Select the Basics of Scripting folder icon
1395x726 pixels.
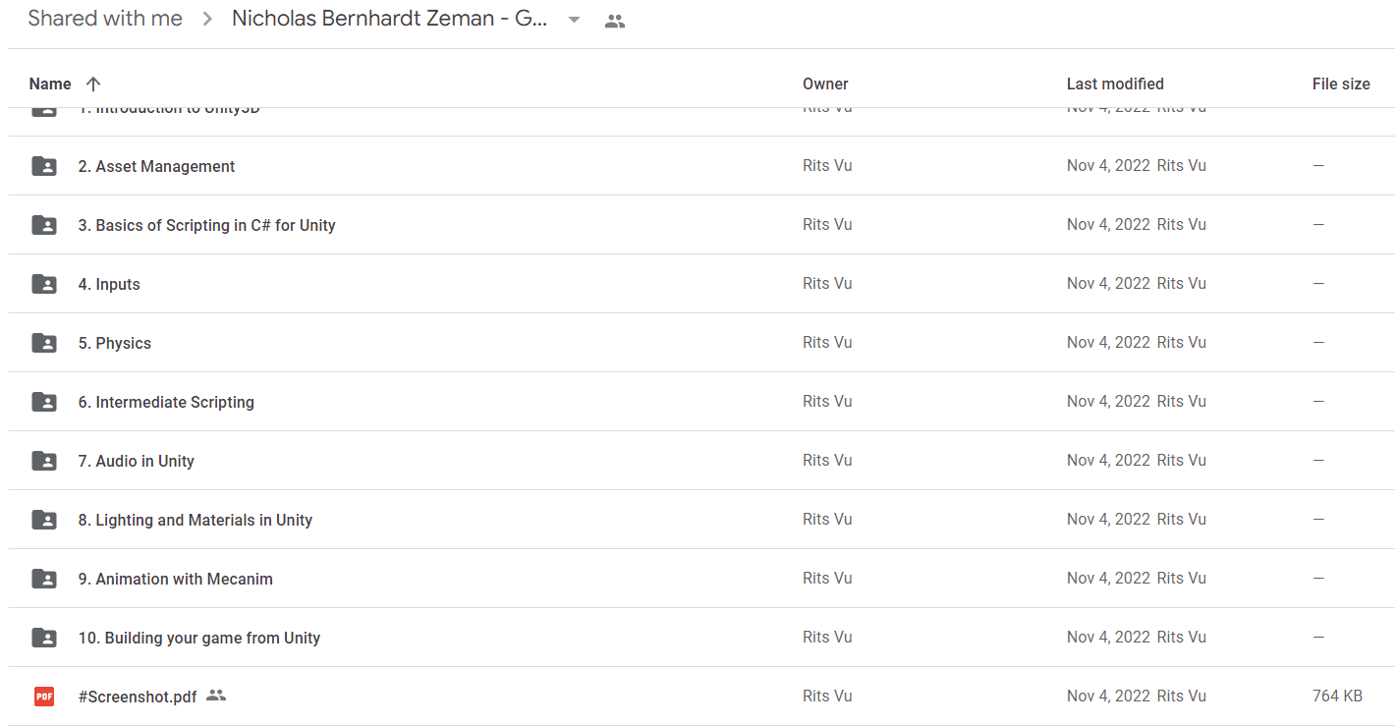point(44,225)
